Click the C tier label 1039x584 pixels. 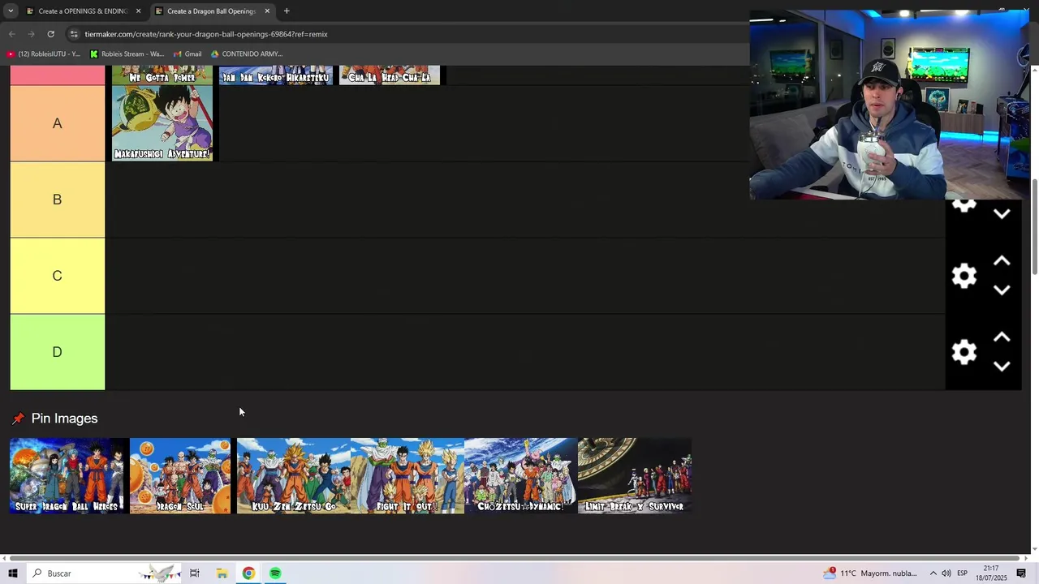(57, 276)
